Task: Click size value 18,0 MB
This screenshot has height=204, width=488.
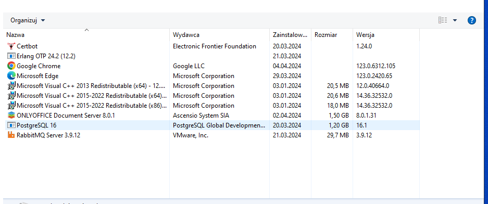Action: [x=338, y=106]
